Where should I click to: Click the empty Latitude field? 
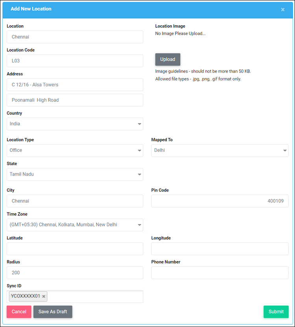[x=75, y=249]
